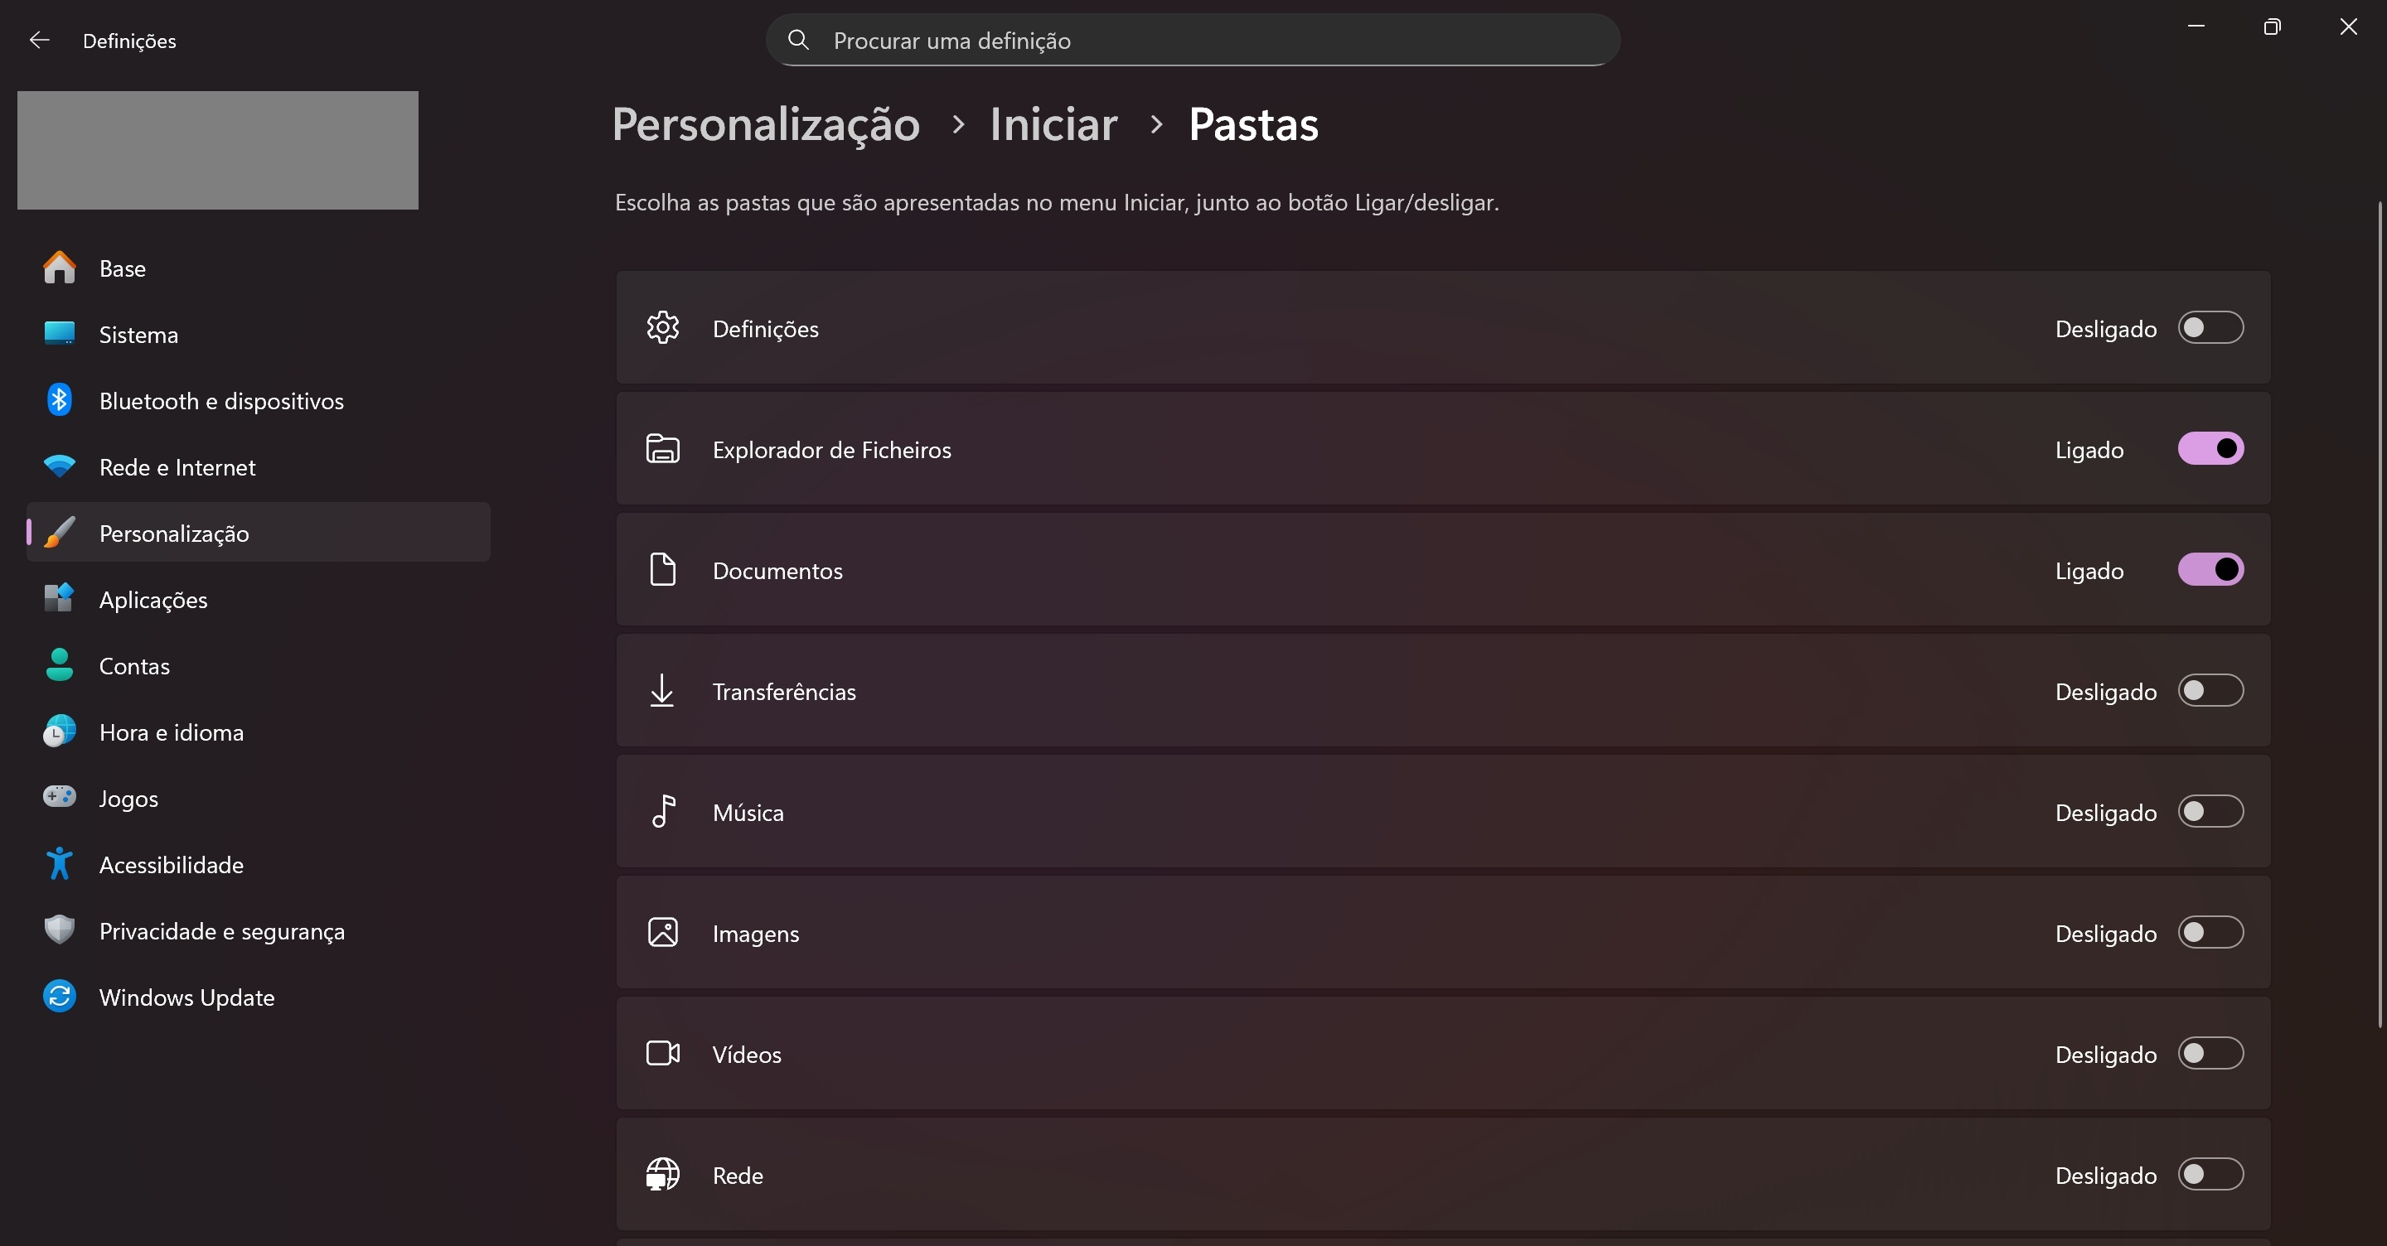
Task: Turn off the Documentos toggle
Action: point(2210,570)
